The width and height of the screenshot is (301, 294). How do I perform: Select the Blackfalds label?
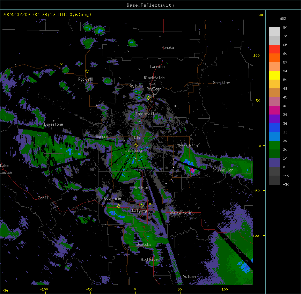click(x=154, y=78)
